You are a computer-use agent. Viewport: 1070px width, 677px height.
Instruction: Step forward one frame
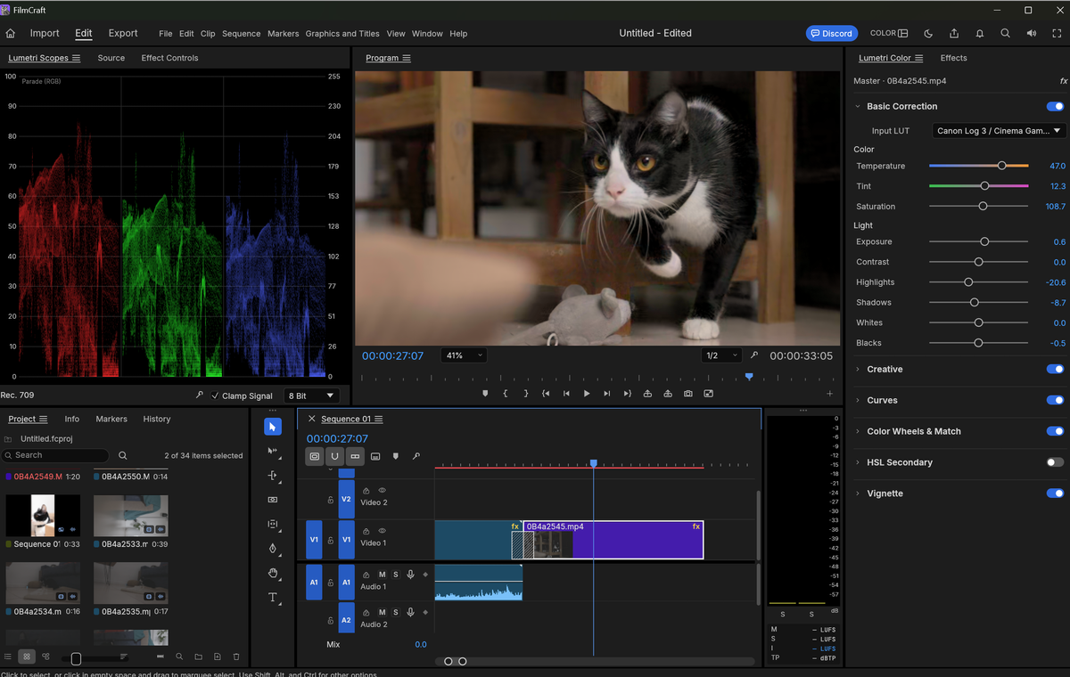(x=607, y=393)
